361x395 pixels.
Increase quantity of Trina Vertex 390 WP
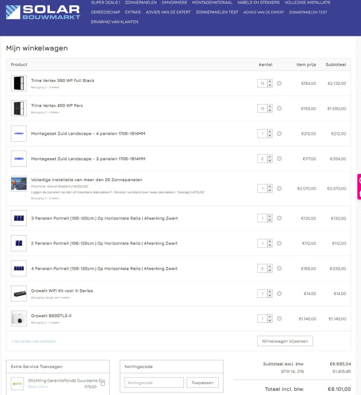tap(270, 81)
